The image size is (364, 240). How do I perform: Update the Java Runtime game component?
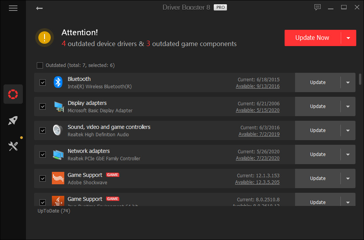[x=318, y=202]
